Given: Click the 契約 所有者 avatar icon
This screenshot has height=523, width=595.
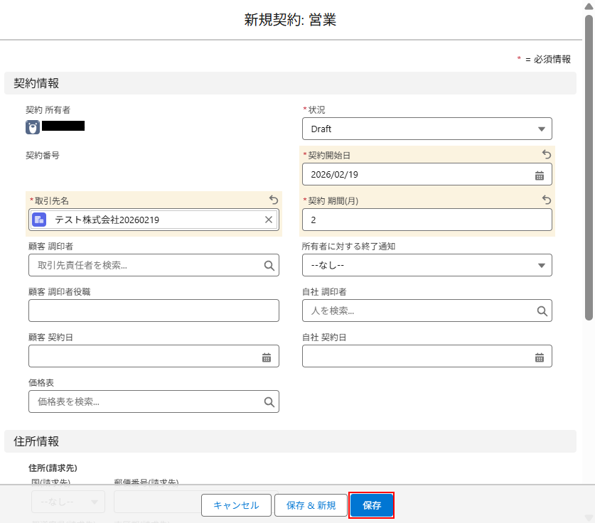Looking at the screenshot, I should 33,127.
